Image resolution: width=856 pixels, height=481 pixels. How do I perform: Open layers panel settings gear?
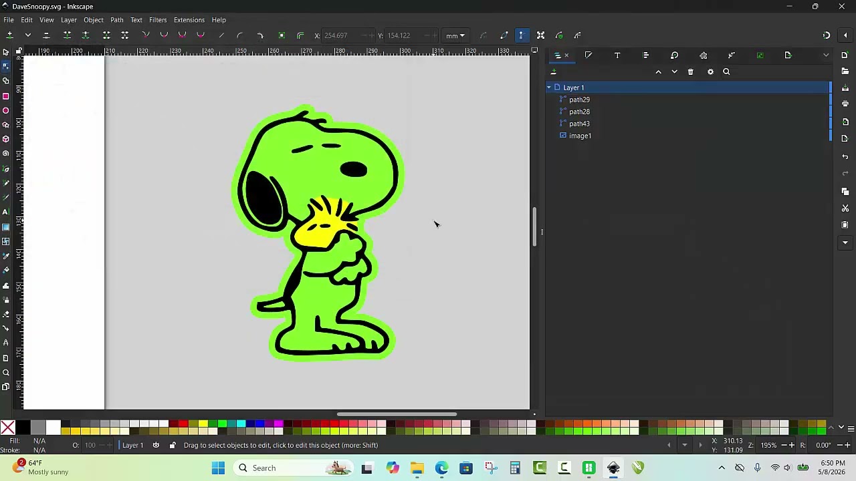[710, 71]
